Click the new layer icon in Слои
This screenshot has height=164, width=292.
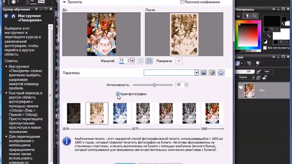238,64
